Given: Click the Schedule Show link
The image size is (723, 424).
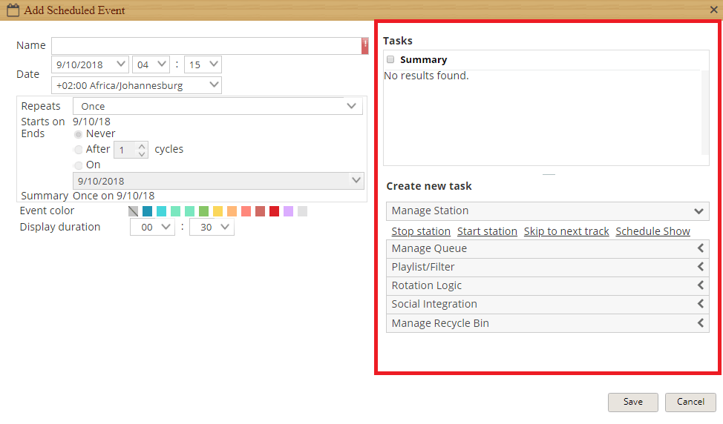Looking at the screenshot, I should [653, 231].
